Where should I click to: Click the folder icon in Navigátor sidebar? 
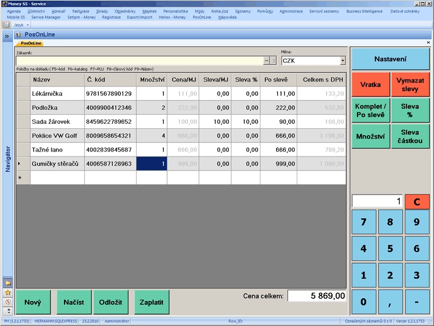tap(8, 283)
